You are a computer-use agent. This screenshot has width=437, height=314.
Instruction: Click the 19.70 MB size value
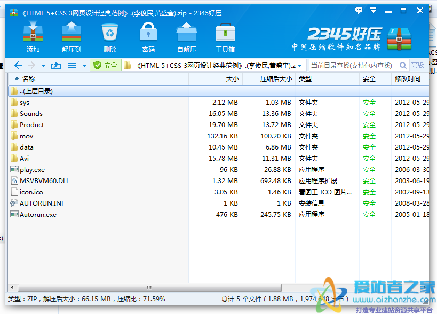(x=223, y=125)
